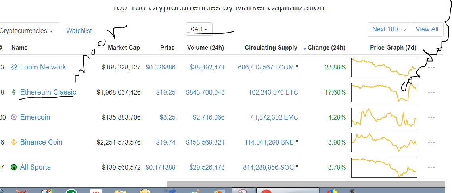452x193 pixels.
Task: Click the Price Graph (7d) header
Action: [x=393, y=48]
